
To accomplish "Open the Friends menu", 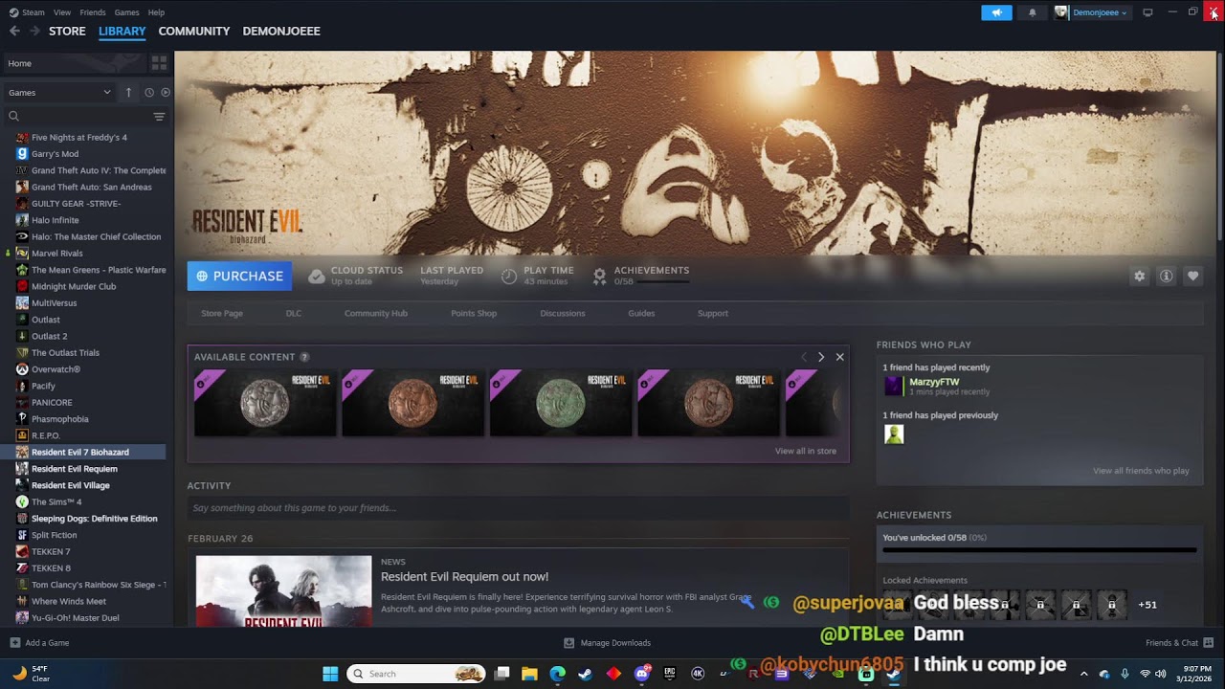I will (93, 12).
